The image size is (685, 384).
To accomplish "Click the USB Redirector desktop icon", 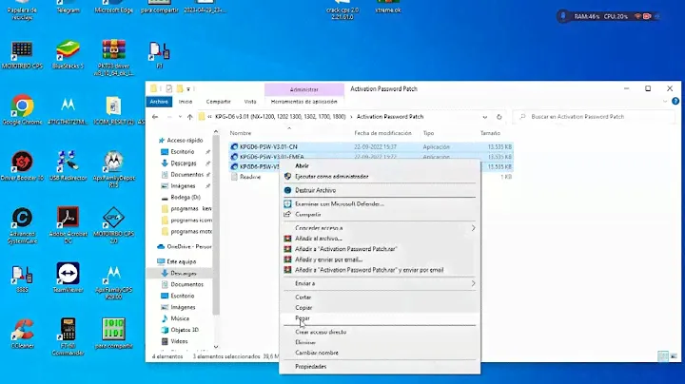I will [x=67, y=163].
